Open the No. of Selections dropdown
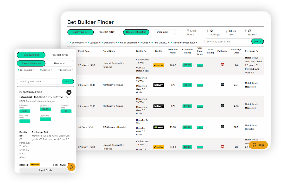Screen dimensions: 281x190 click(130, 43)
